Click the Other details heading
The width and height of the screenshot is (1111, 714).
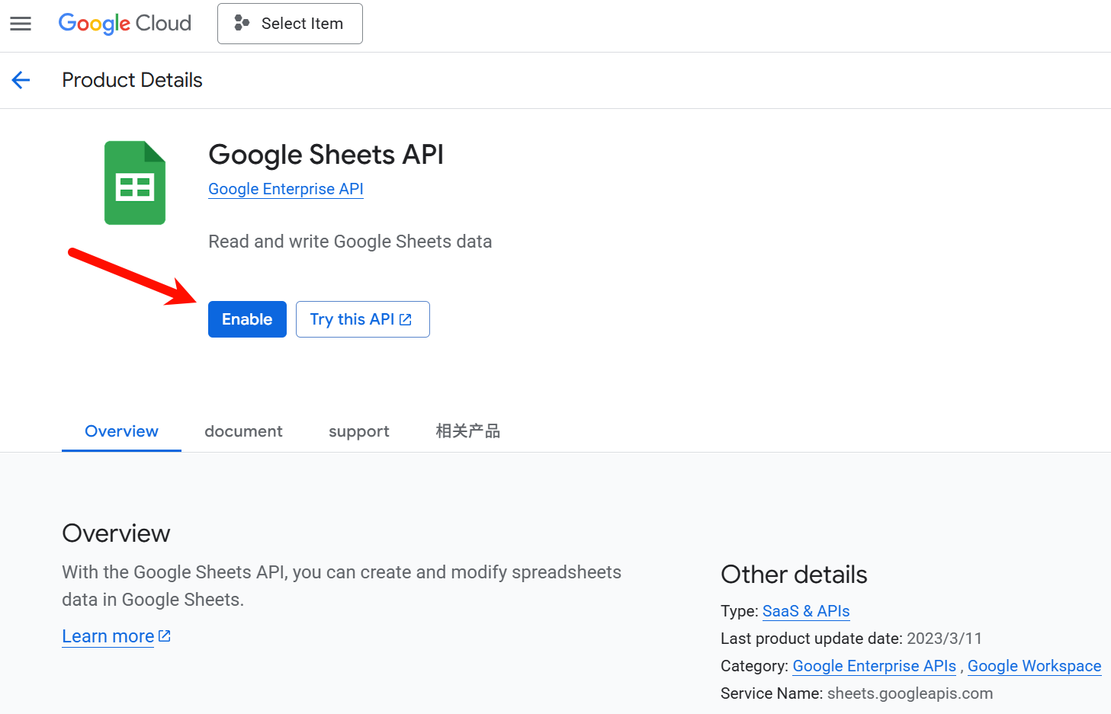click(794, 575)
